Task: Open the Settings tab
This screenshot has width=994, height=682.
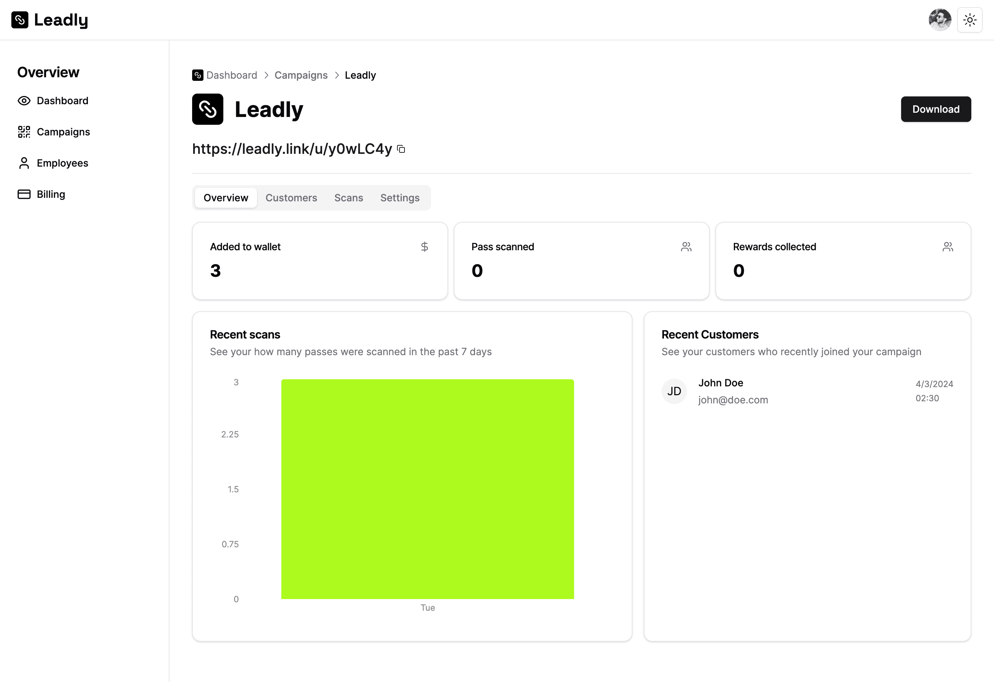Action: (400, 198)
